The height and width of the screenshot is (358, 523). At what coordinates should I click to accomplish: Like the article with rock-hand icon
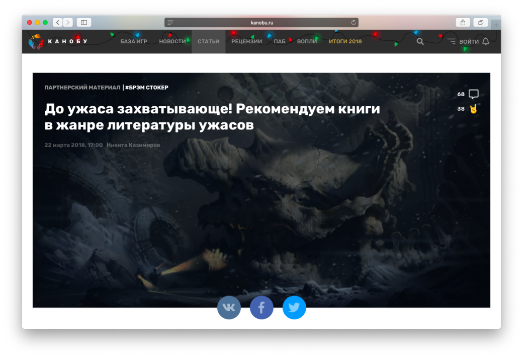pos(474,109)
